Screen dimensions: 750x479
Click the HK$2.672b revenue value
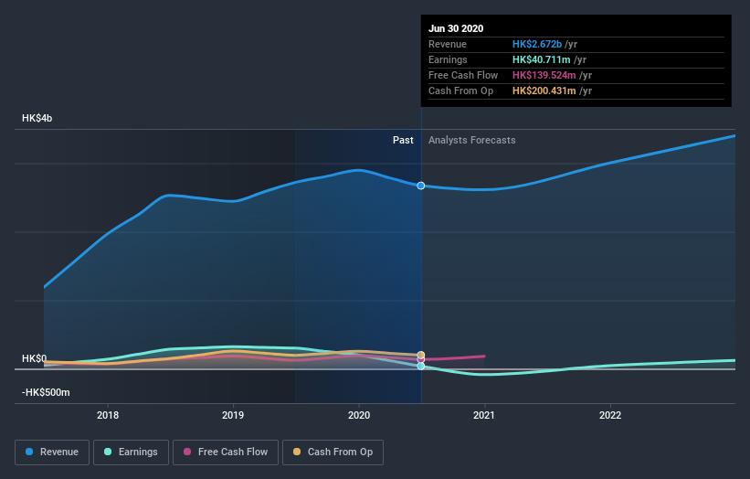coord(537,44)
